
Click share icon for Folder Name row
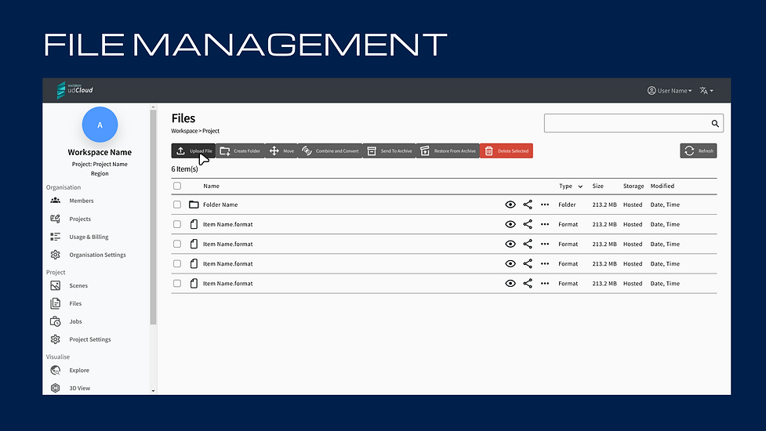coord(528,205)
